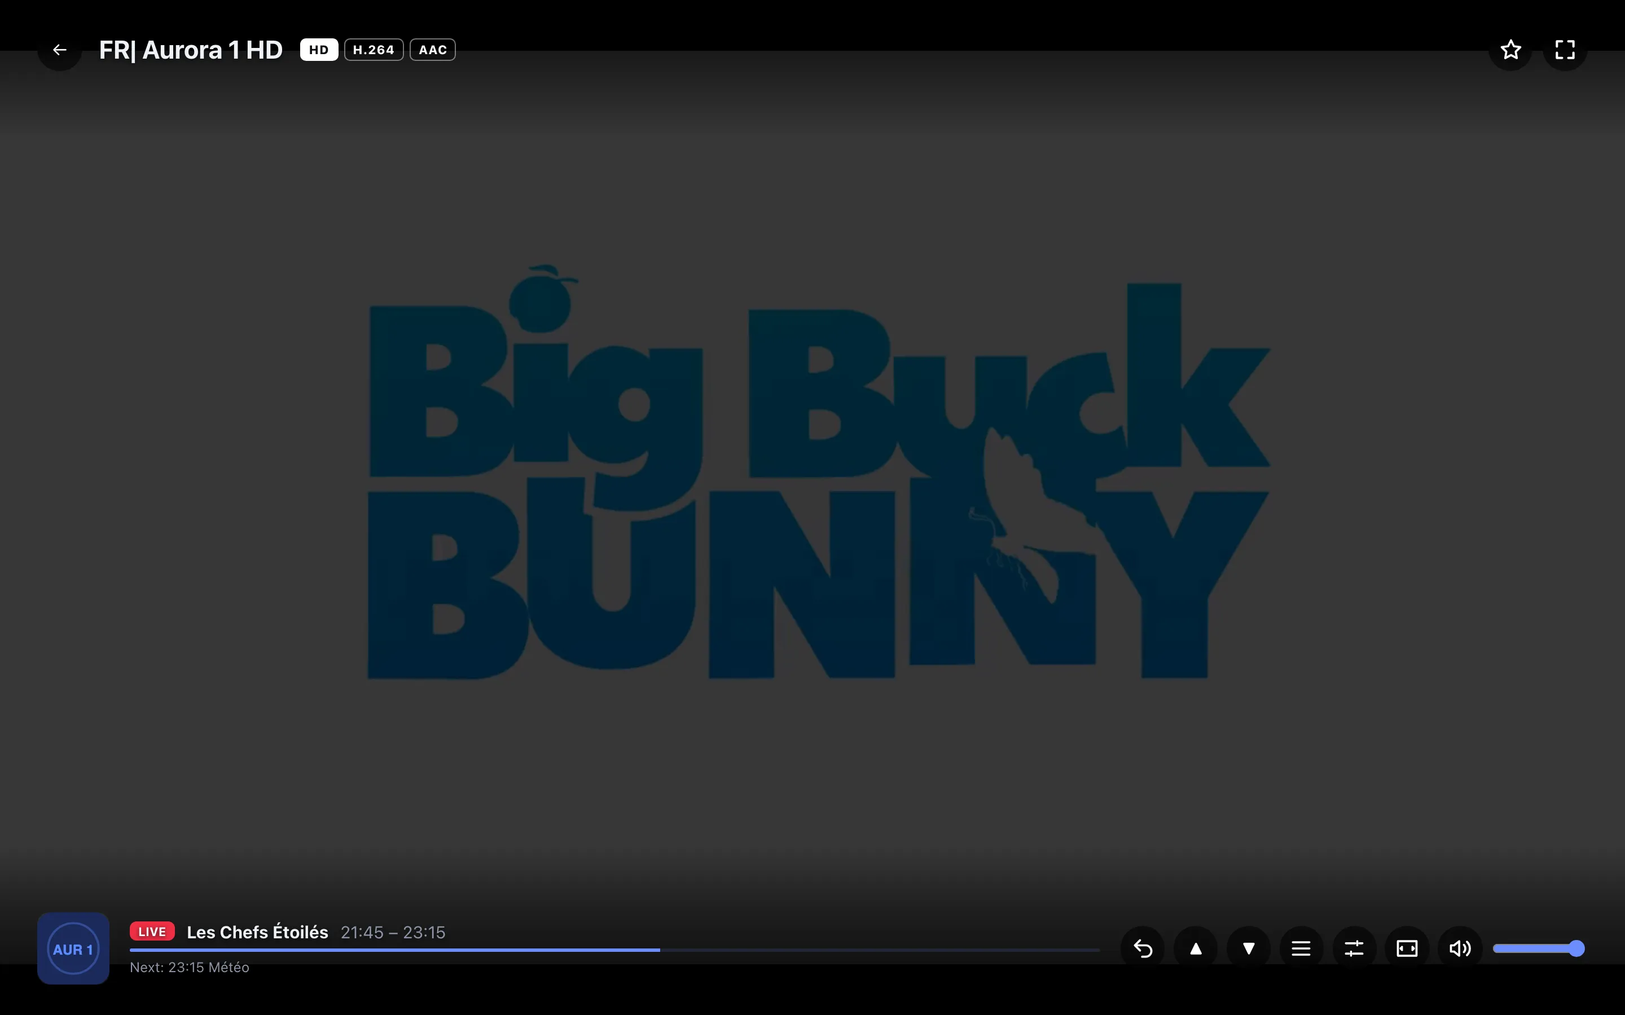Click the FR| Aurora 1 HD title

(191, 50)
